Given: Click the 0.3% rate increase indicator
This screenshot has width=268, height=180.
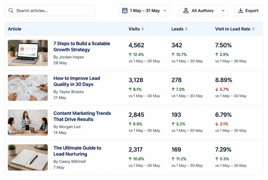Looking at the screenshot, I should (x=222, y=159).
